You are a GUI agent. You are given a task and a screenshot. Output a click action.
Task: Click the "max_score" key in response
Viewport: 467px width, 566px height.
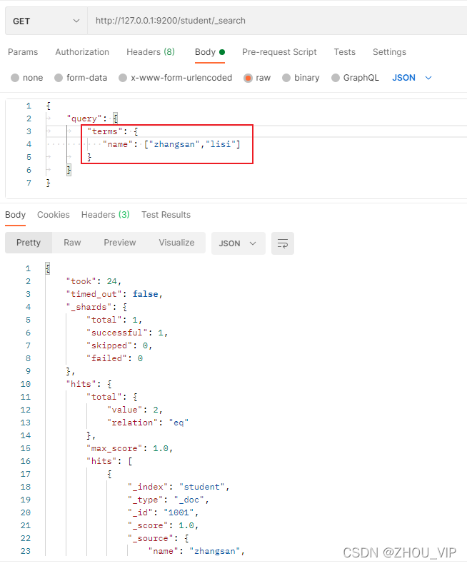coord(114,448)
